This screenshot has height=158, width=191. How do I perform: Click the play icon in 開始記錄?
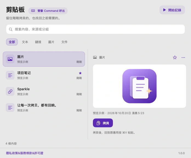point(164,10)
